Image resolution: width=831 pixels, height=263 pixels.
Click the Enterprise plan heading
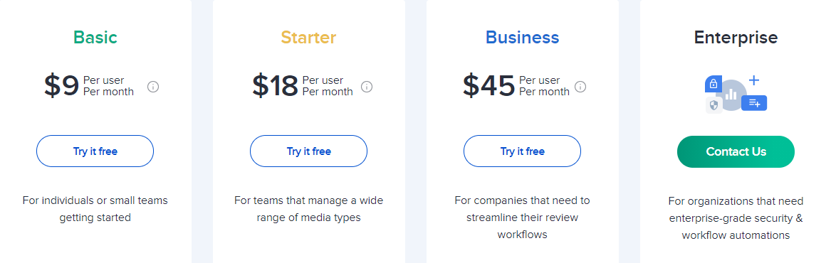point(736,38)
